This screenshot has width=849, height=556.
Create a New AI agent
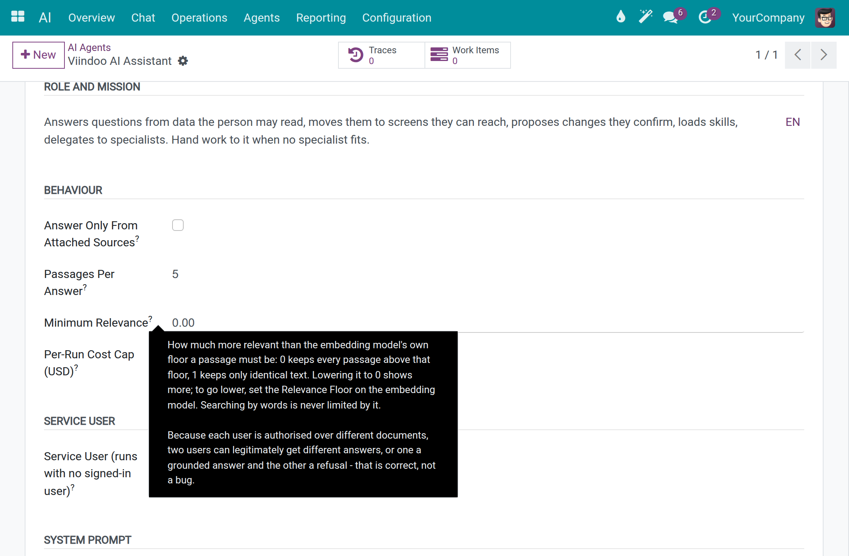click(x=38, y=55)
